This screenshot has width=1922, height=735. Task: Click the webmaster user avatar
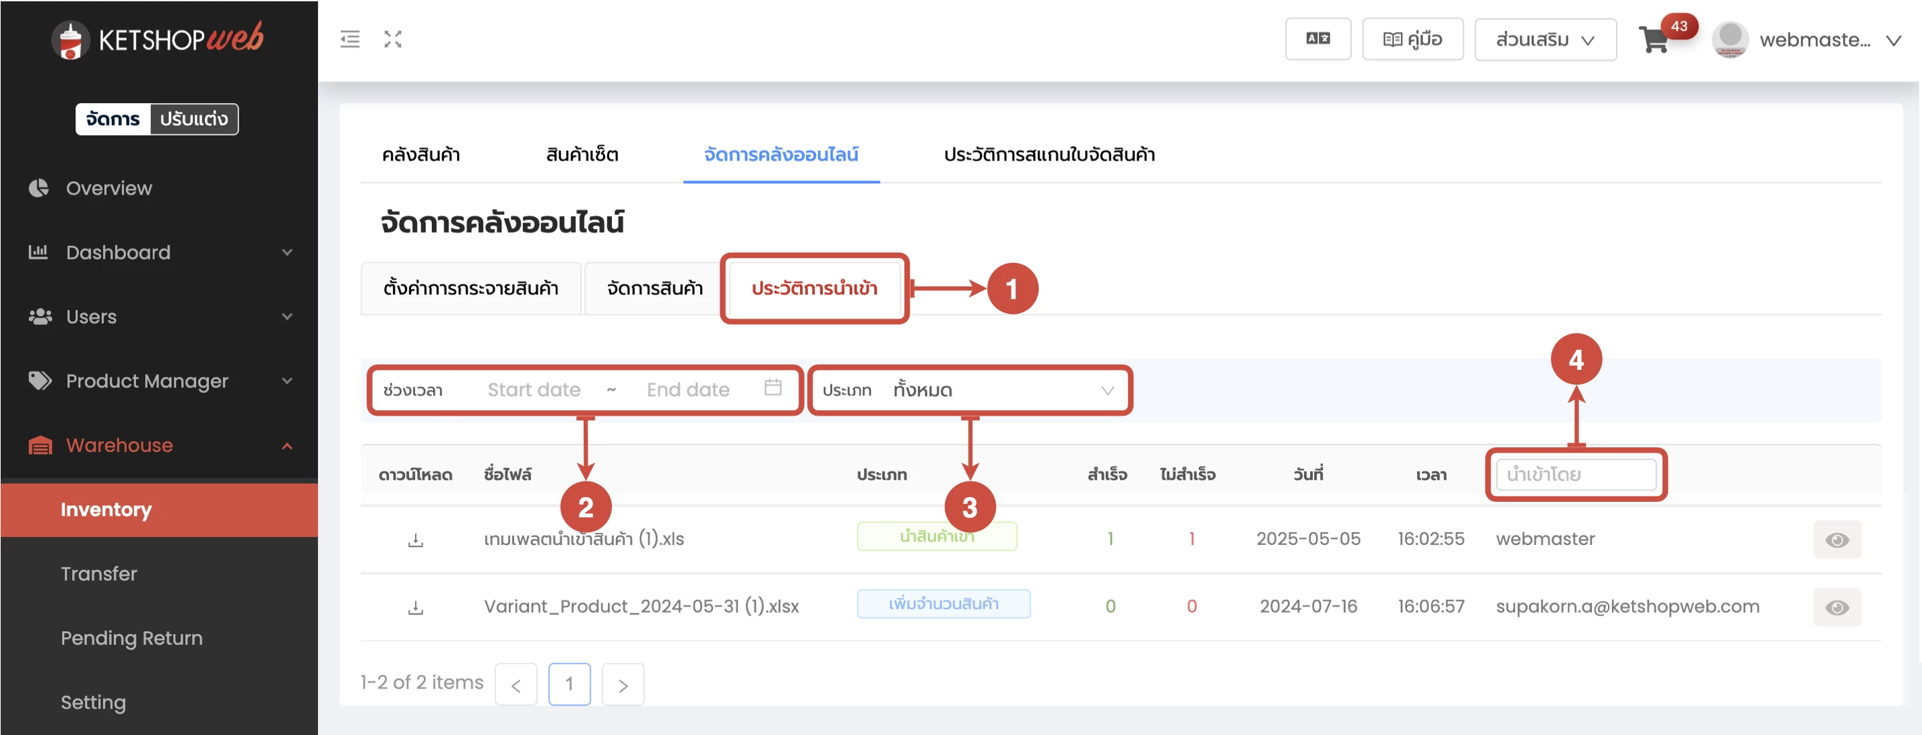(1729, 40)
